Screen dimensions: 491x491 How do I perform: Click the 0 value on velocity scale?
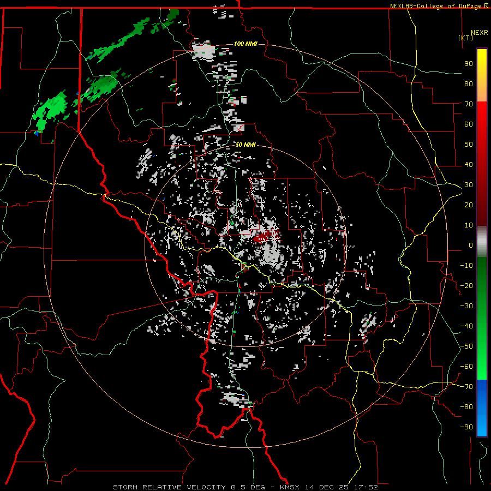[471, 245]
